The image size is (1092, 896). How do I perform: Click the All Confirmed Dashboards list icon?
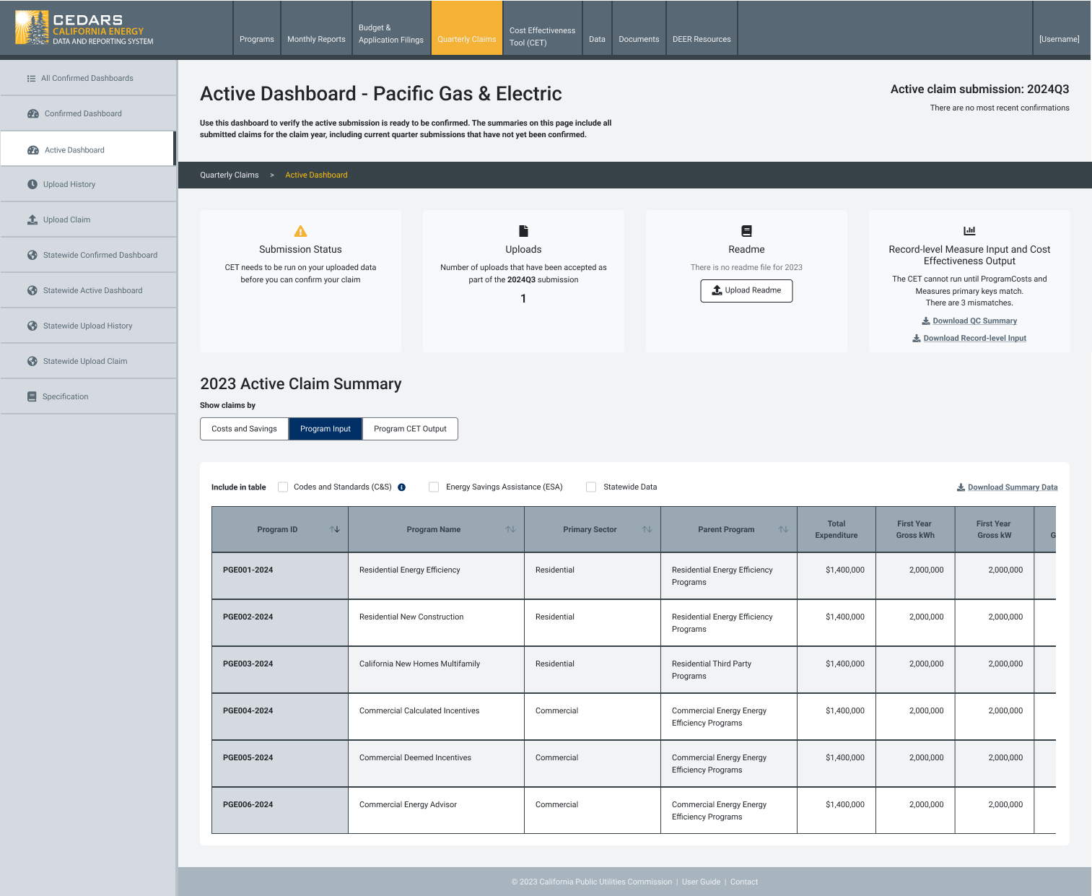[x=31, y=79]
